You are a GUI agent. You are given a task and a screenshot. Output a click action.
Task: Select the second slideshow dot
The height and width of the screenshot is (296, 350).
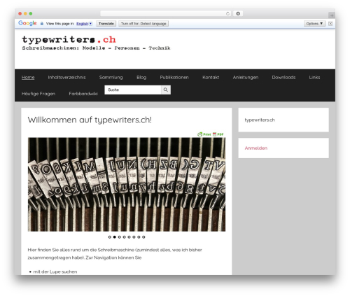coord(115,237)
